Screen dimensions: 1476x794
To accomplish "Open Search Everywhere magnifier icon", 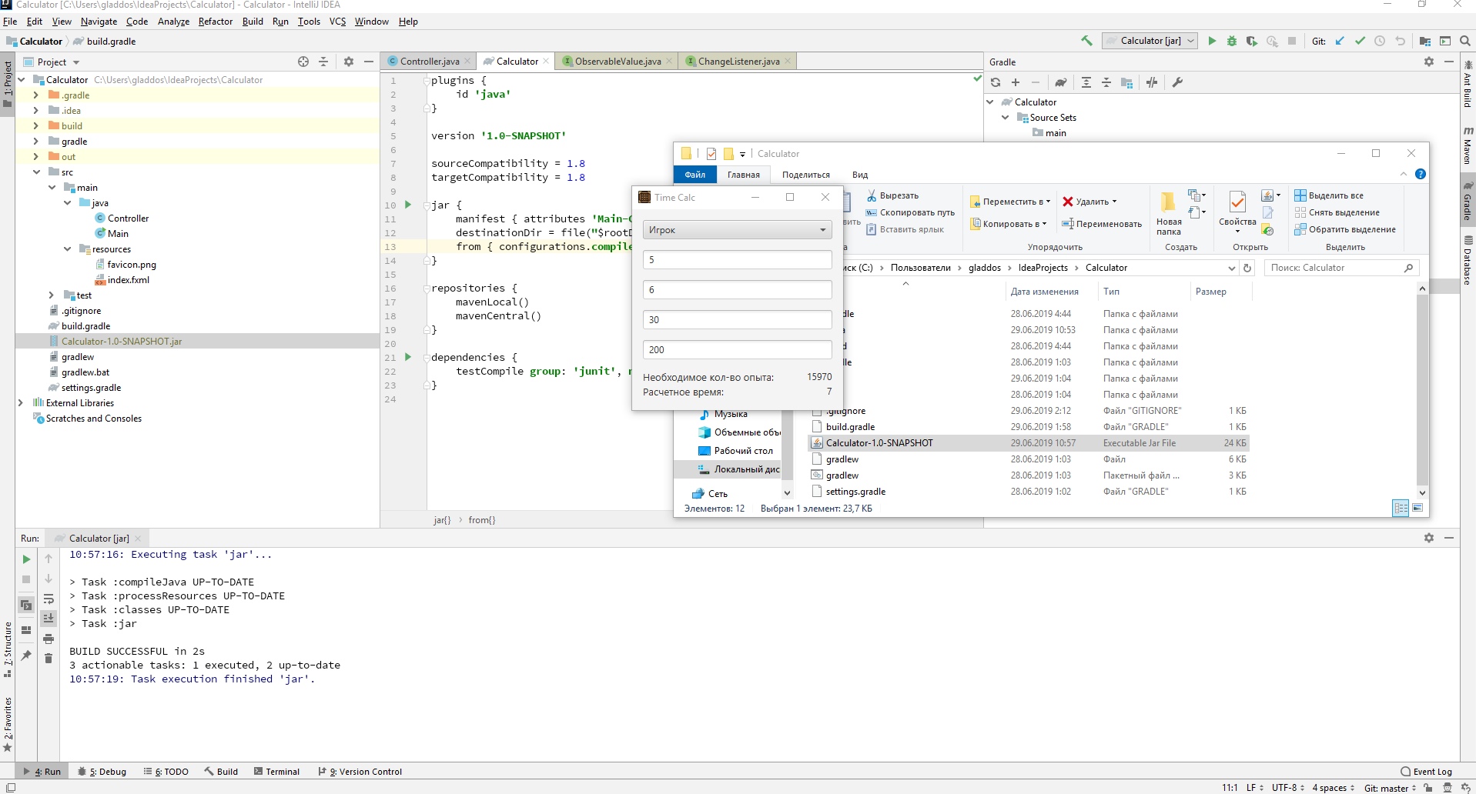I will tap(1465, 41).
